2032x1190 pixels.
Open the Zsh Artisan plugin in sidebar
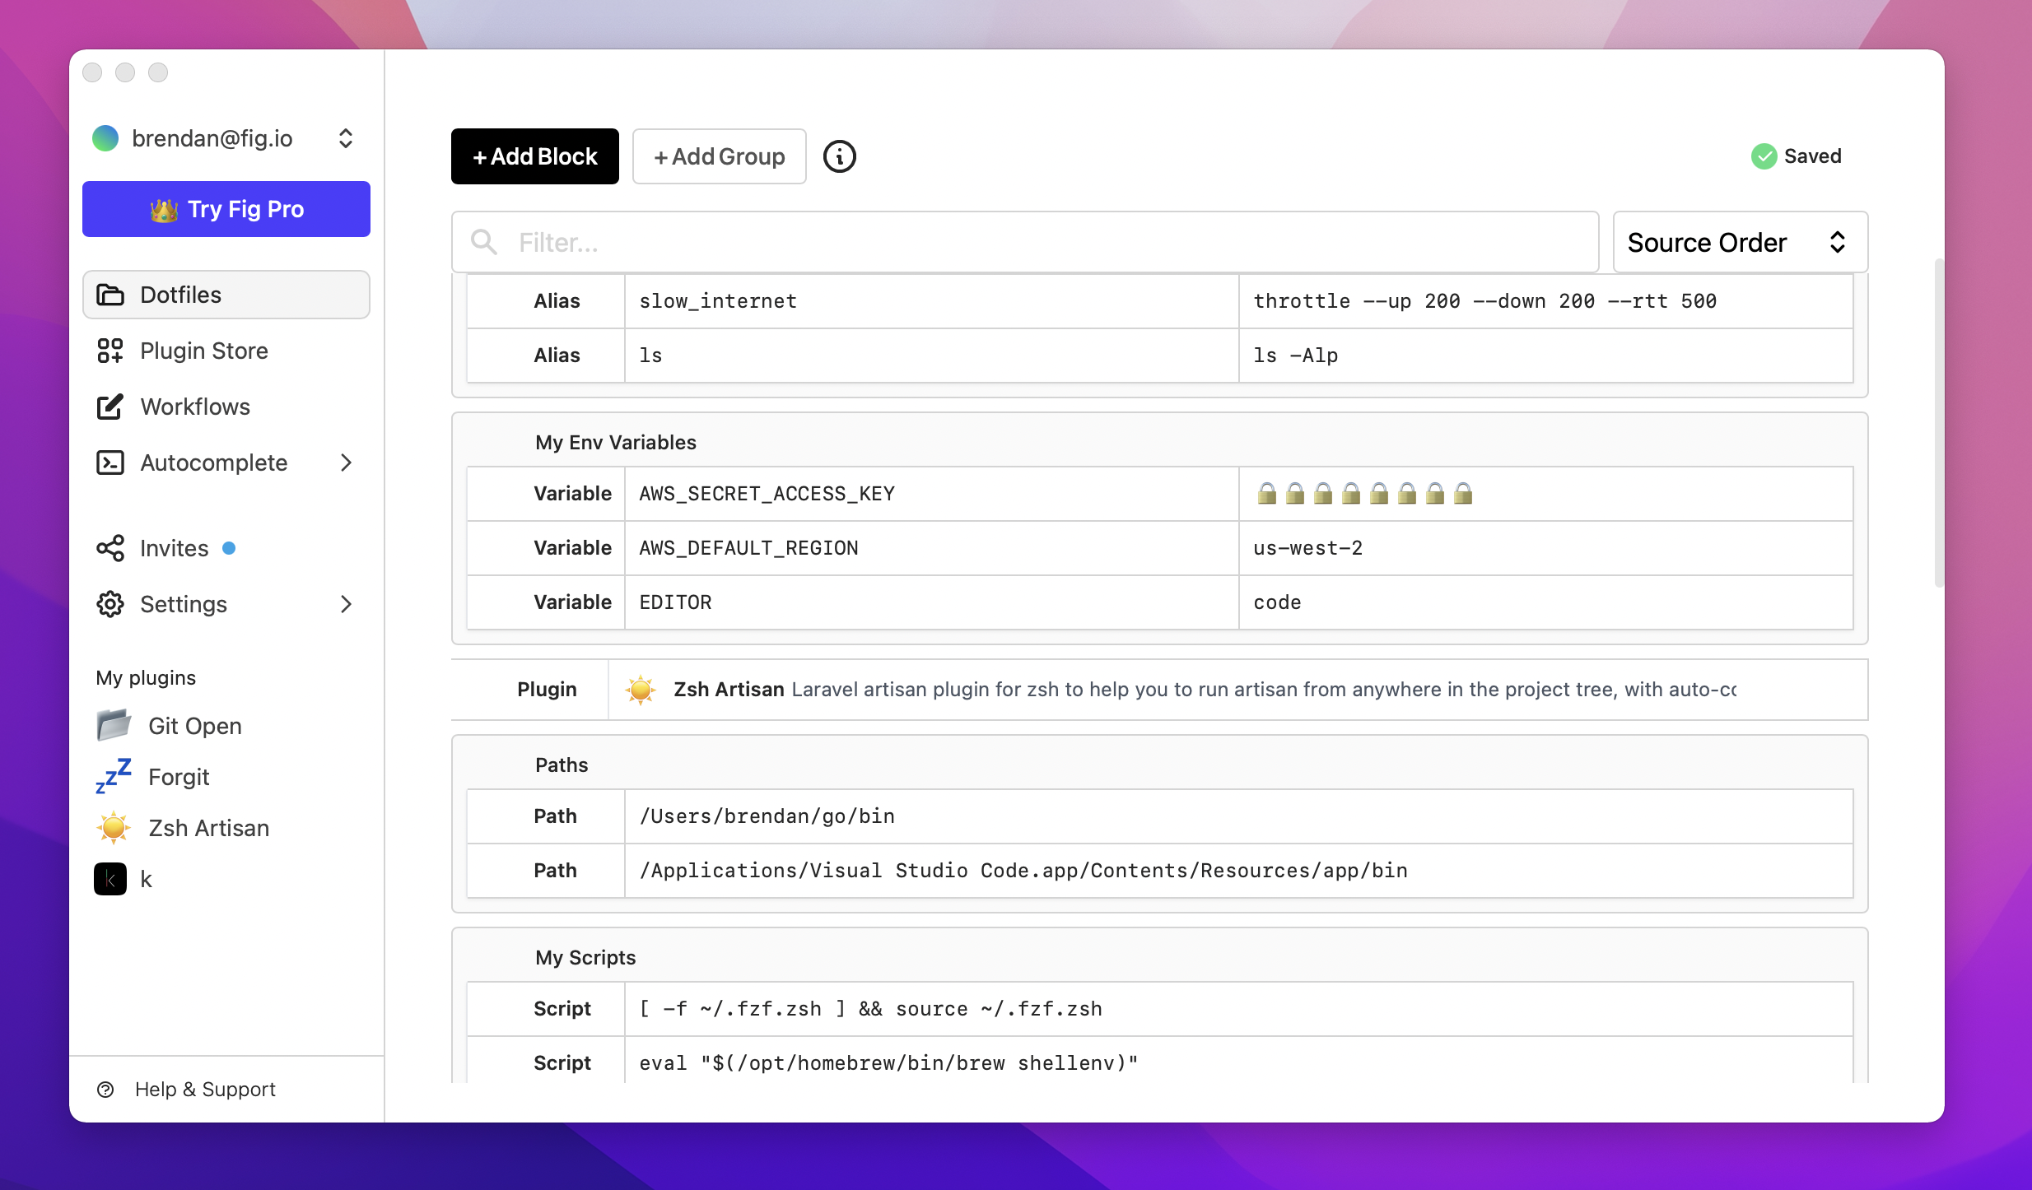coord(209,828)
